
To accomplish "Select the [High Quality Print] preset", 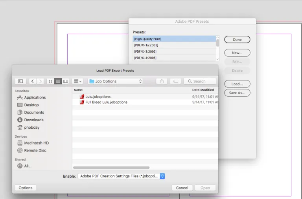I will 174,39.
